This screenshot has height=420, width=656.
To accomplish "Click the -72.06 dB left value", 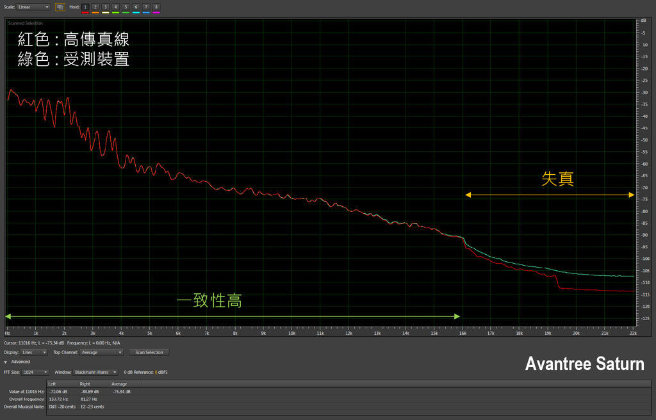I will 58,392.
